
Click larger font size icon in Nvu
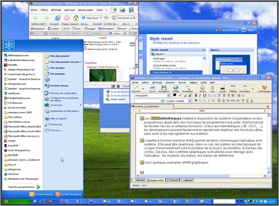pos(190,95)
